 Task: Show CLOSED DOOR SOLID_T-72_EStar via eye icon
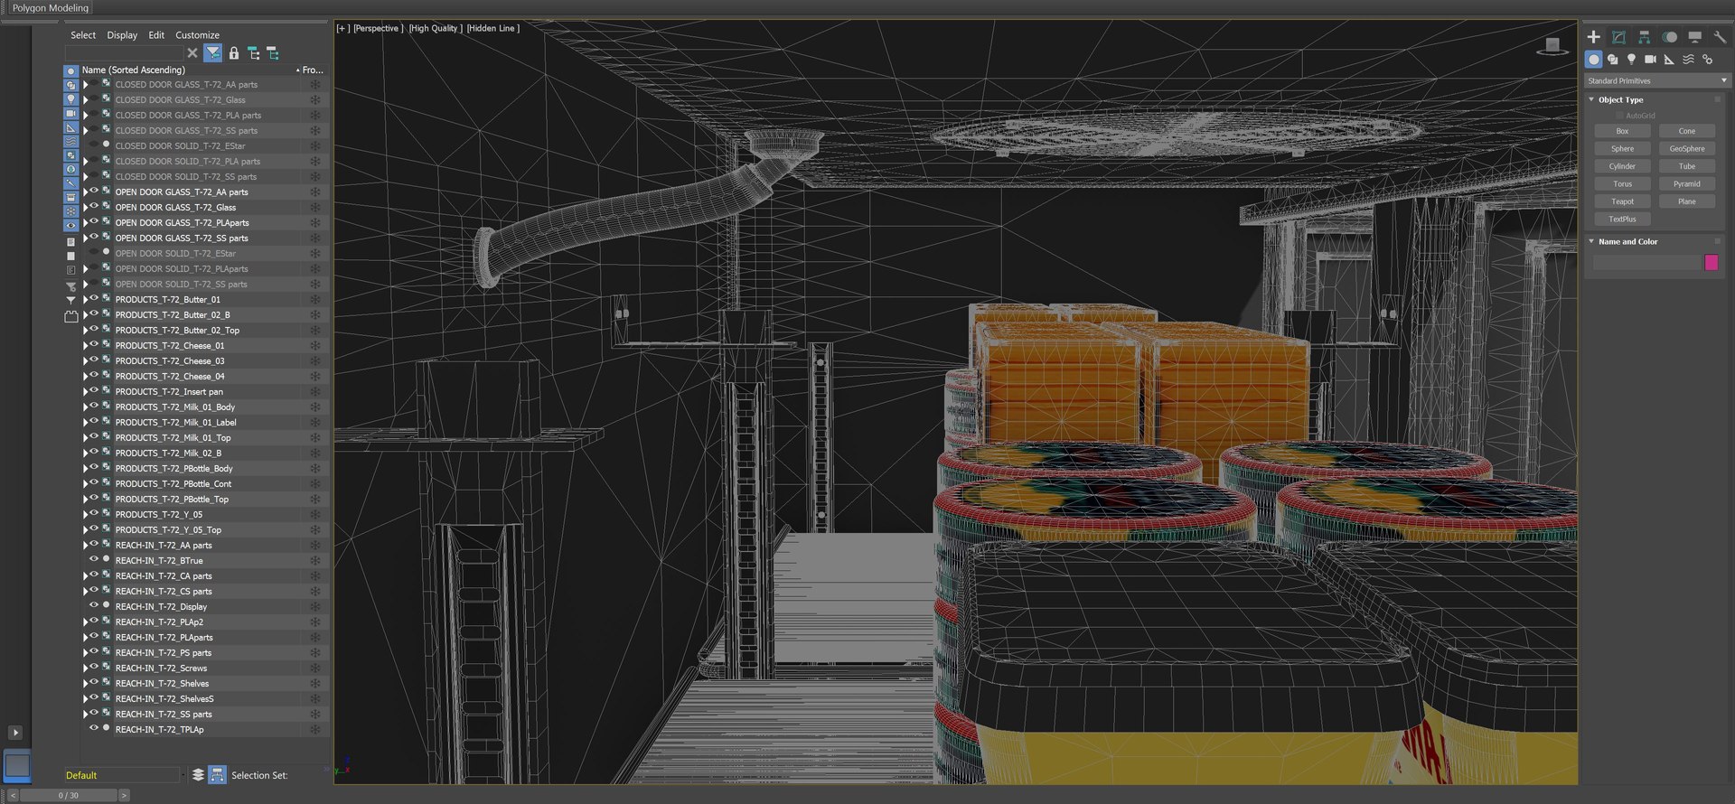(94, 145)
